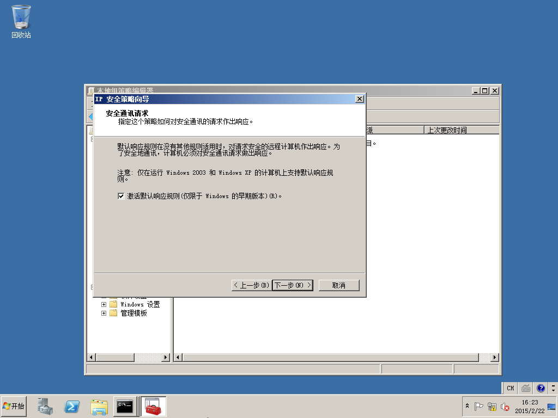Open the Recycle Bin desktop icon
The height and width of the screenshot is (418, 558).
(21, 22)
